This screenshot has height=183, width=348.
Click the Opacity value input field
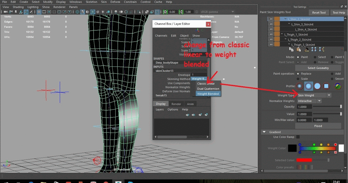click(x=304, y=107)
